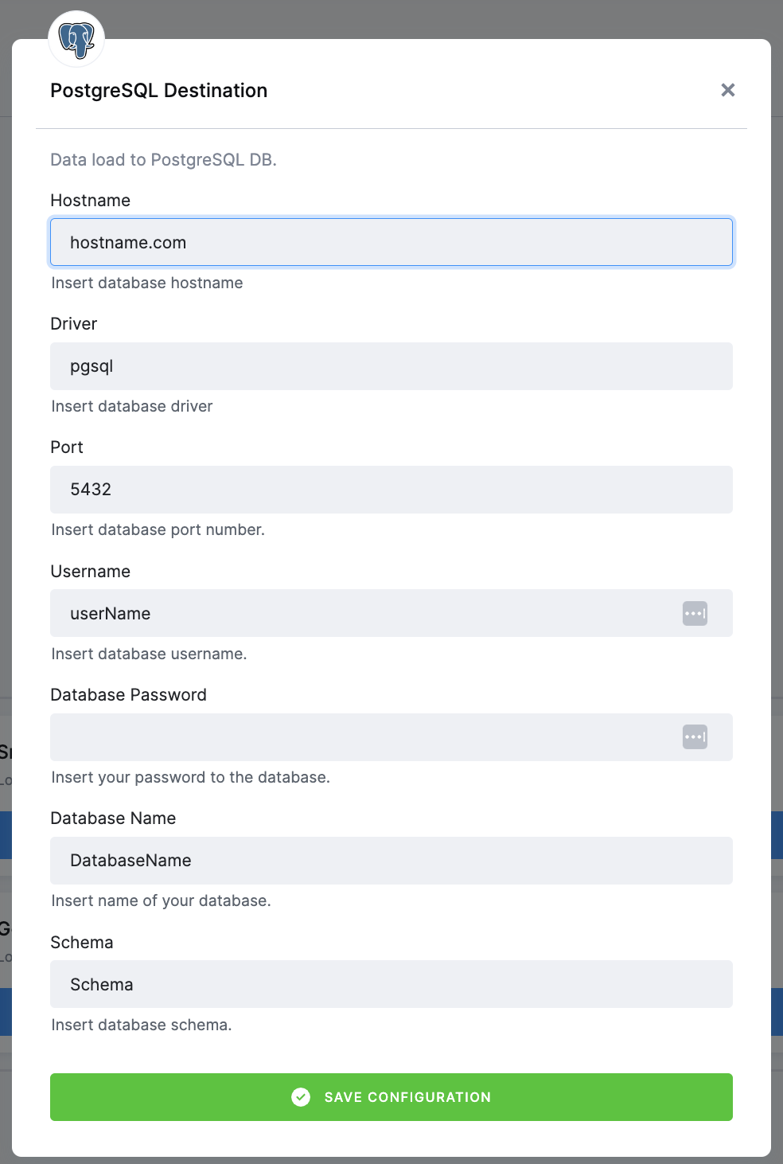Select the Hostname field label

click(90, 200)
